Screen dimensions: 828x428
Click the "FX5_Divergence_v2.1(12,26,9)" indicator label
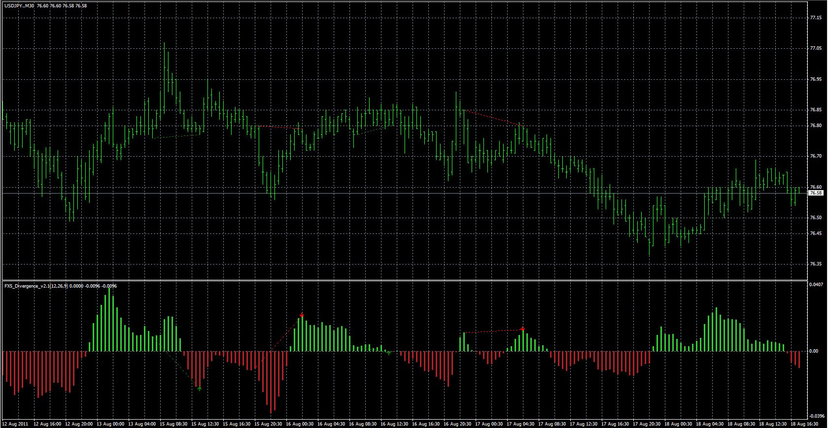click(x=36, y=286)
